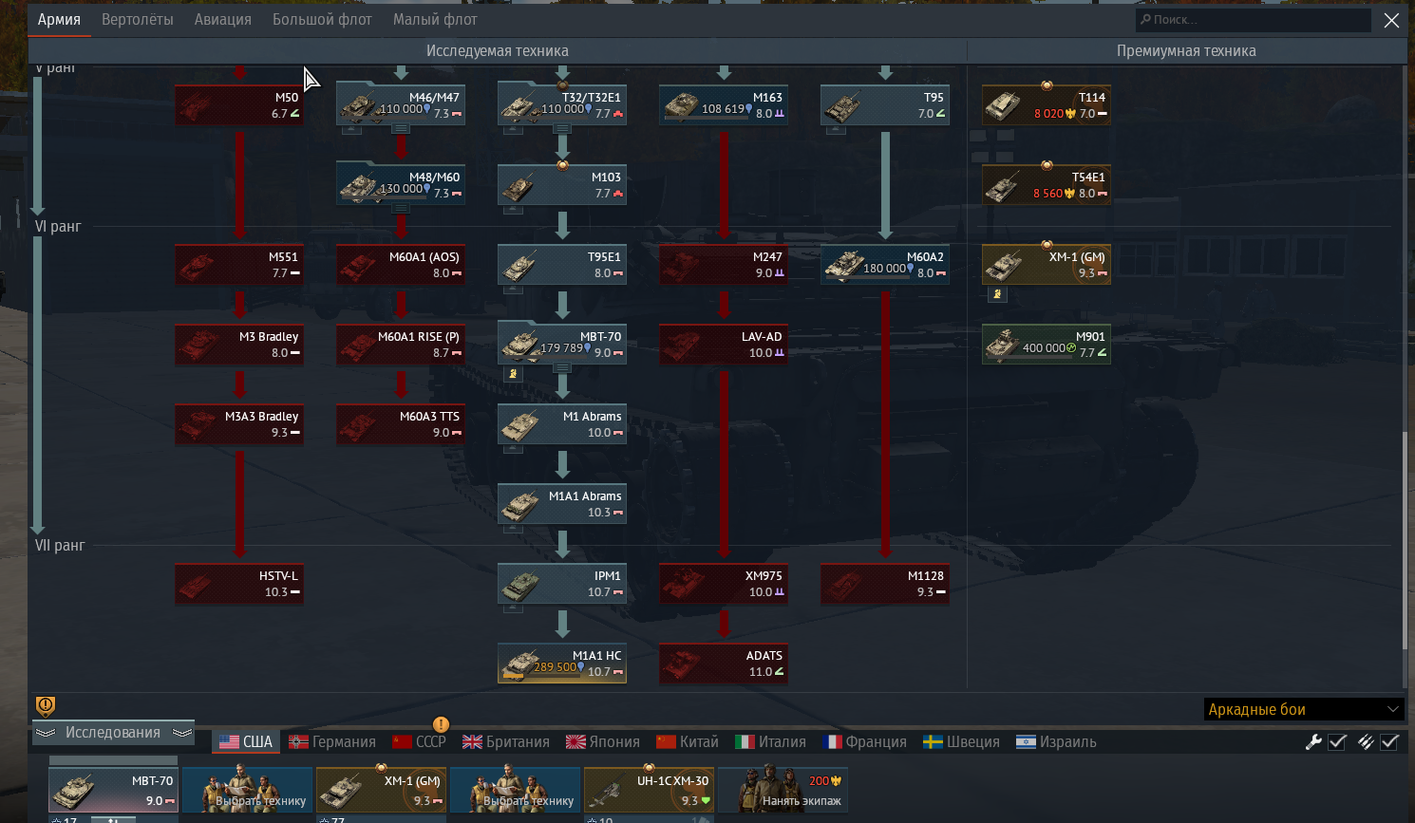Select the locked M3A3 Bradley vehicle

pyautogui.click(x=239, y=423)
